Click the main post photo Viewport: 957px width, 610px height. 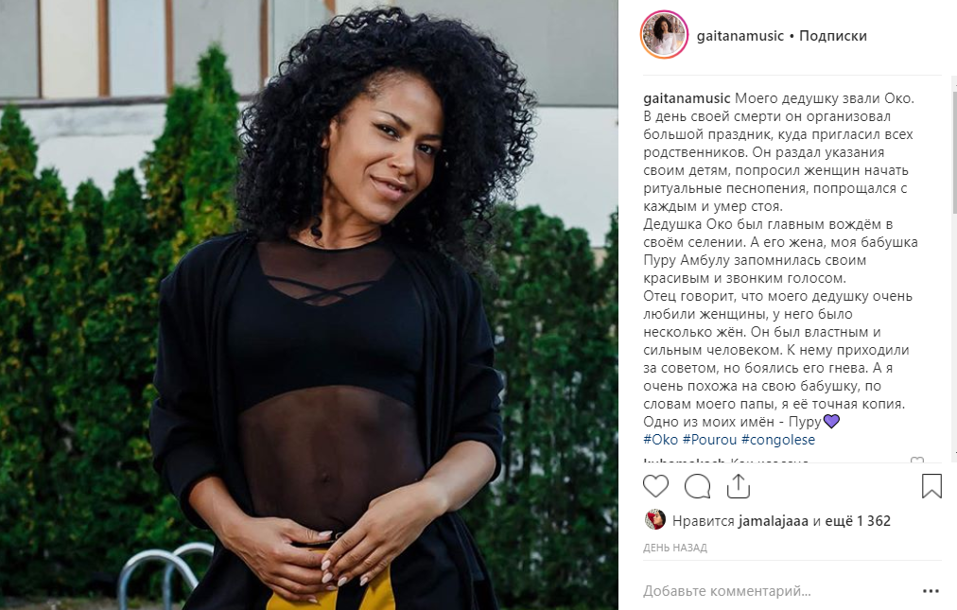pyautogui.click(x=309, y=305)
